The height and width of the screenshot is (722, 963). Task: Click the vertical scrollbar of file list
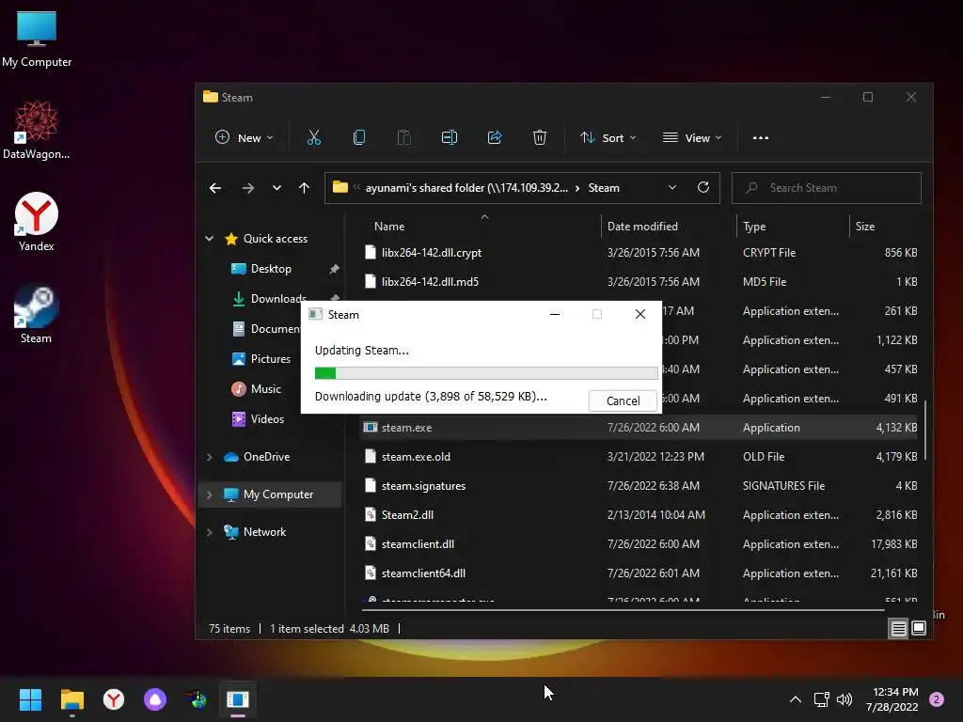click(x=925, y=430)
